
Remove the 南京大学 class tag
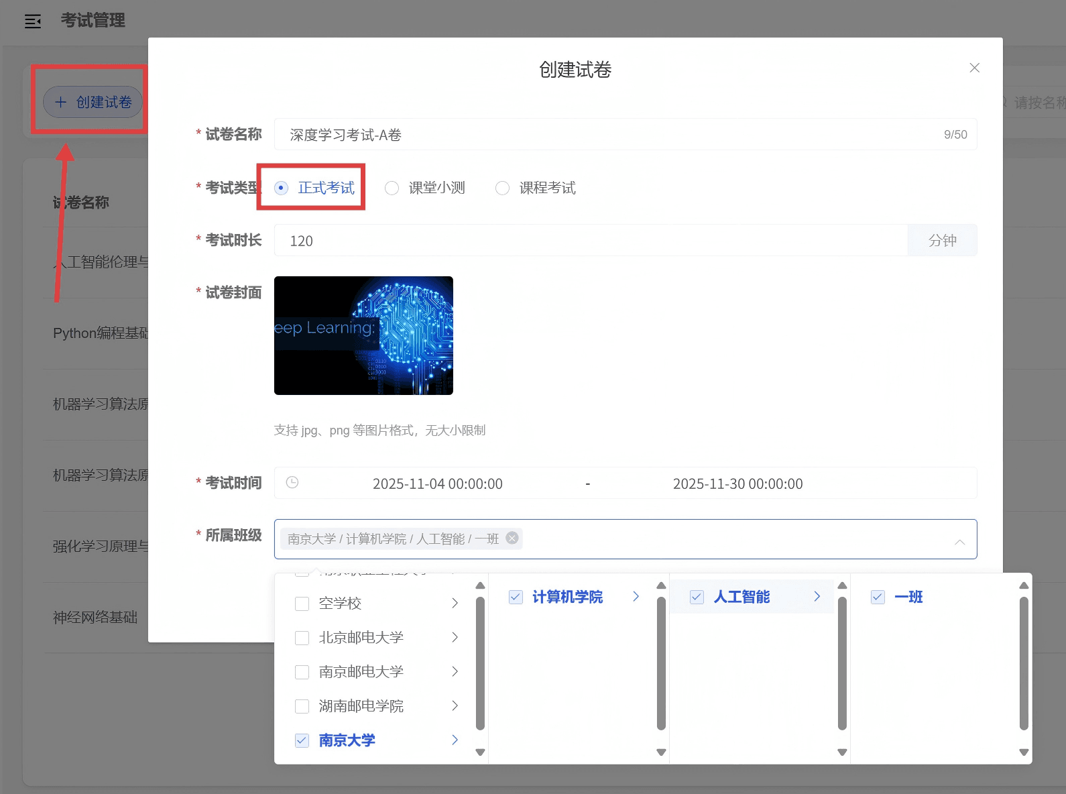point(512,538)
